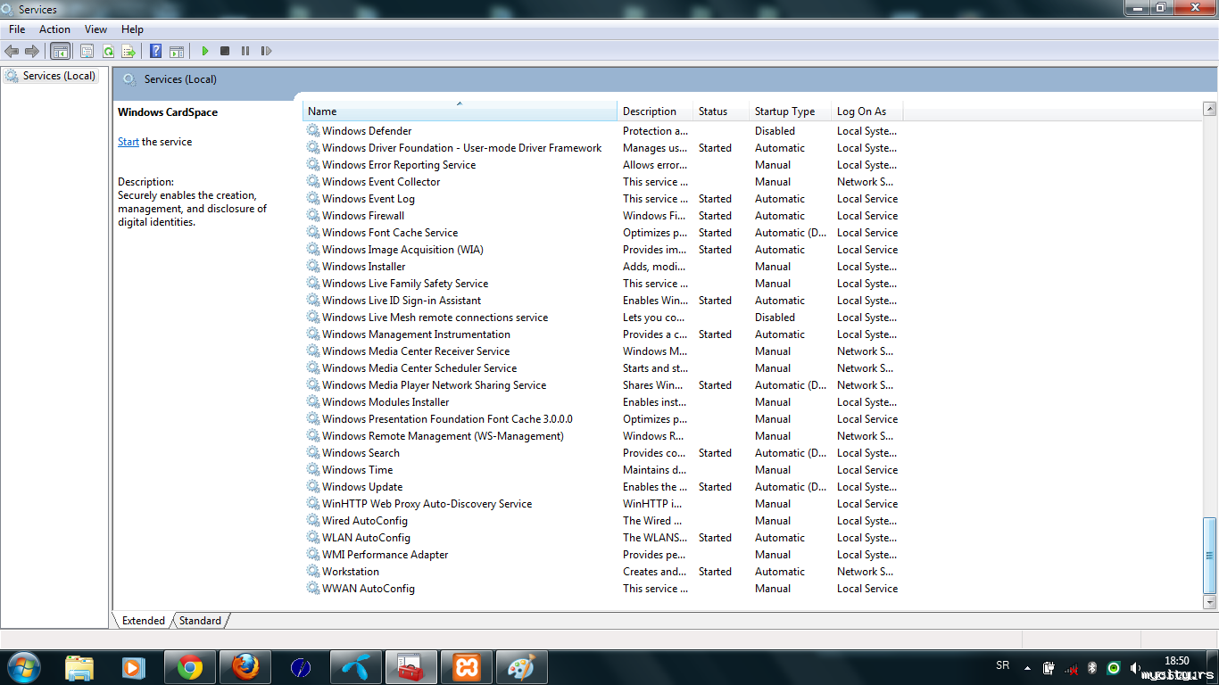This screenshot has width=1219, height=685.
Task: Select WinHTTP Web Proxy Auto-Discovery Service name
Action: click(x=427, y=504)
